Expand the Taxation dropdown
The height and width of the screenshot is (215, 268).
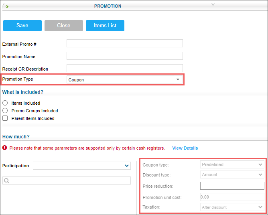click(x=232, y=207)
